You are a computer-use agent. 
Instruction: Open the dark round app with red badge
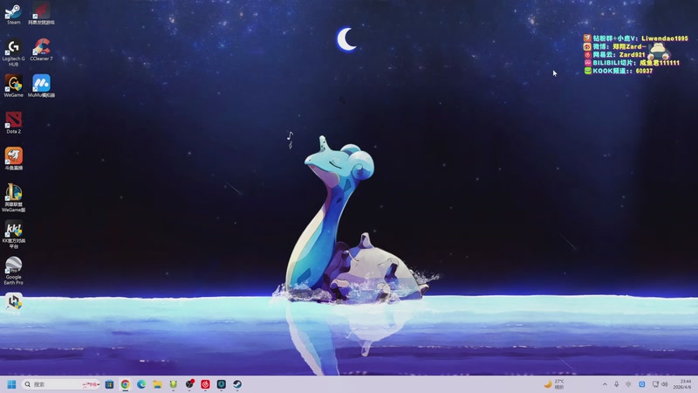(x=189, y=384)
